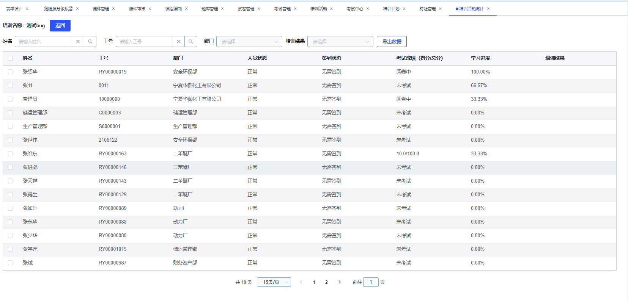Go to next page arrow
Screen dimensions: 628x302
(x=340, y=282)
